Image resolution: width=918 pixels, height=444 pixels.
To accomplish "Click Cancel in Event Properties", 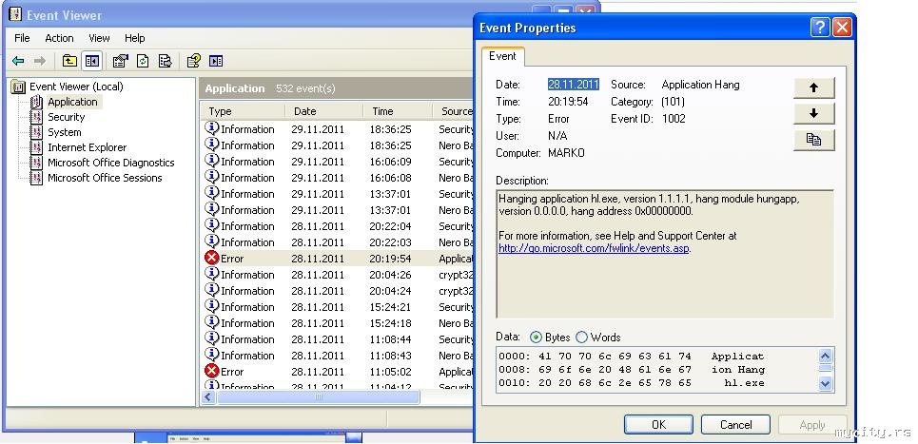I will (x=736, y=425).
